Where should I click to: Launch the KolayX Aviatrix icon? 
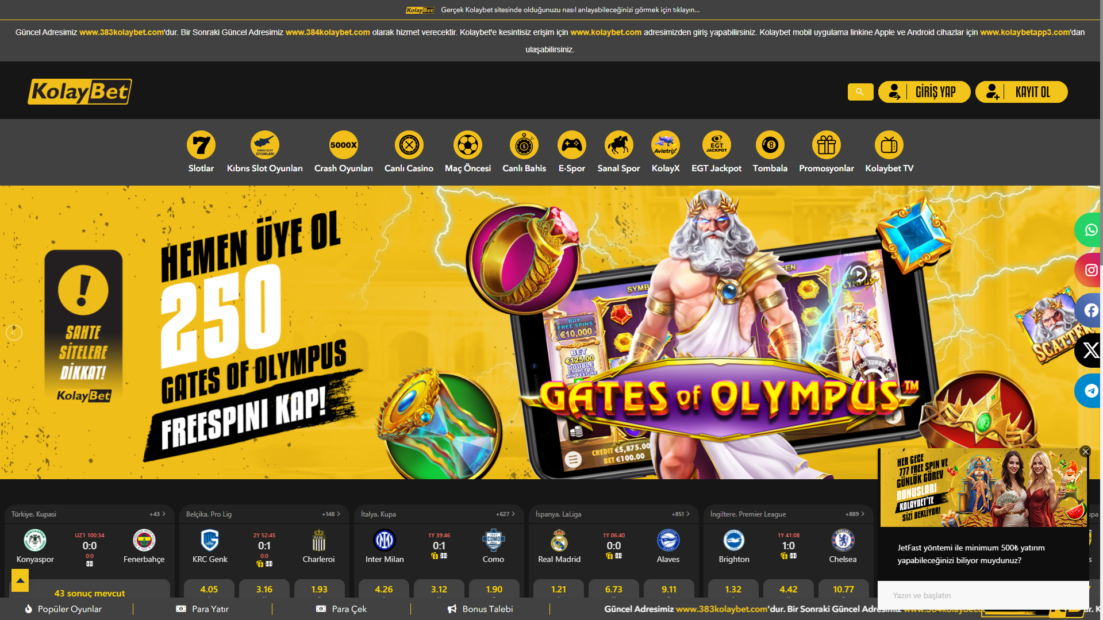click(666, 145)
